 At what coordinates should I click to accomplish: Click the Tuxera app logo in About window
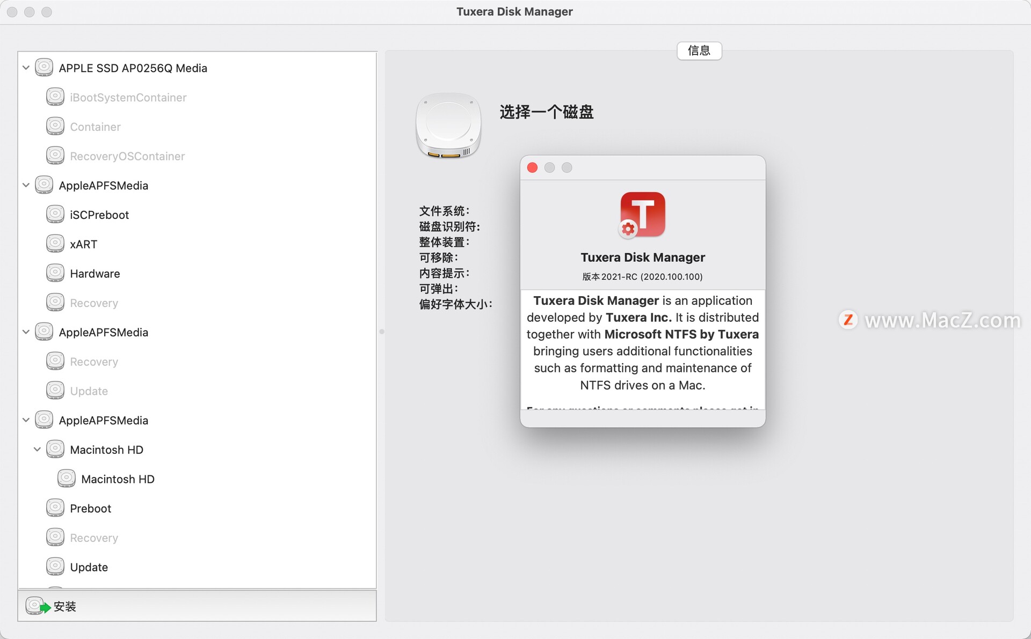pyautogui.click(x=642, y=215)
